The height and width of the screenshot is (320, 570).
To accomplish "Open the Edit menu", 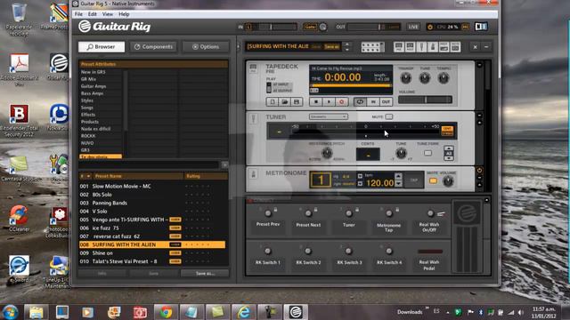I will [x=93, y=14].
